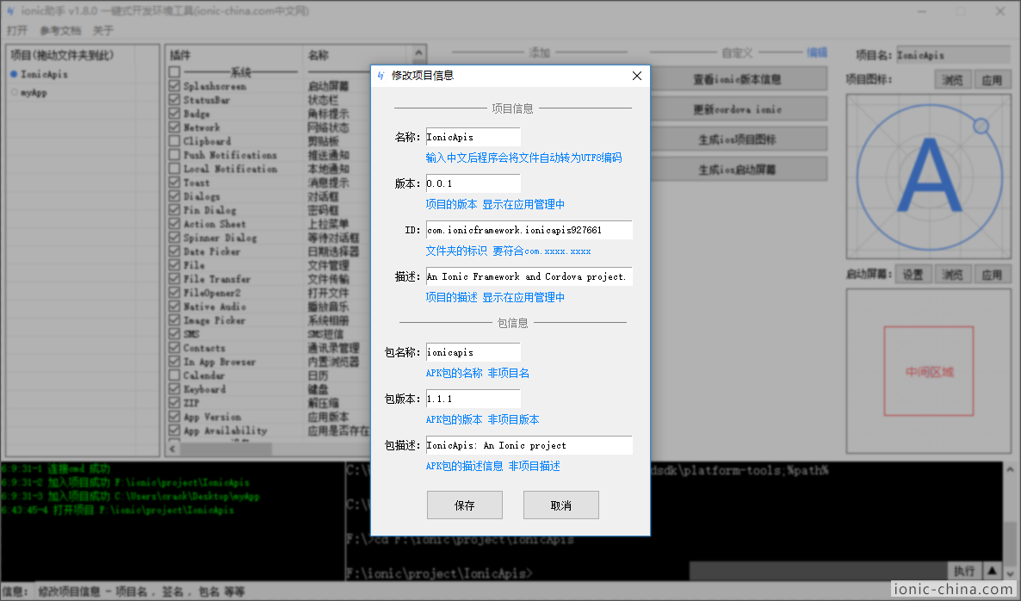Click the 生成ios启动屏幕 button

[737, 170]
